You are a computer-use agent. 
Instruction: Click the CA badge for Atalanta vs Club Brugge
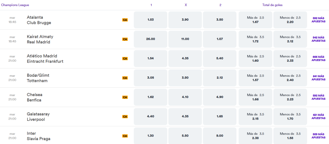click(x=125, y=20)
